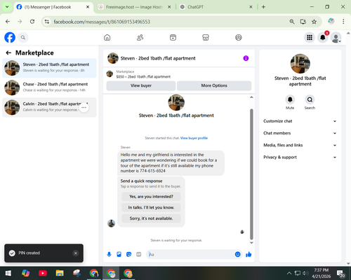This screenshot has height=280, width=351.
Task: Click the site information icon in address bar
Action: tap(47, 22)
